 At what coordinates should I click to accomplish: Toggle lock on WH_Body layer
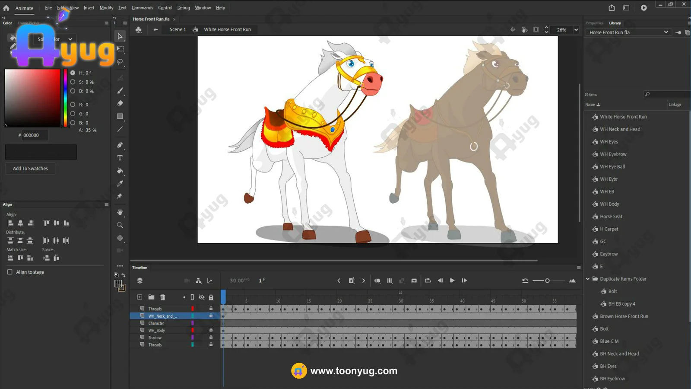pos(211,330)
